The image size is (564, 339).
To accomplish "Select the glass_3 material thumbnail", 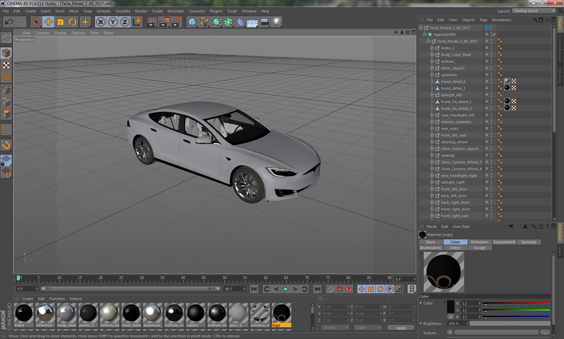I will click(238, 315).
